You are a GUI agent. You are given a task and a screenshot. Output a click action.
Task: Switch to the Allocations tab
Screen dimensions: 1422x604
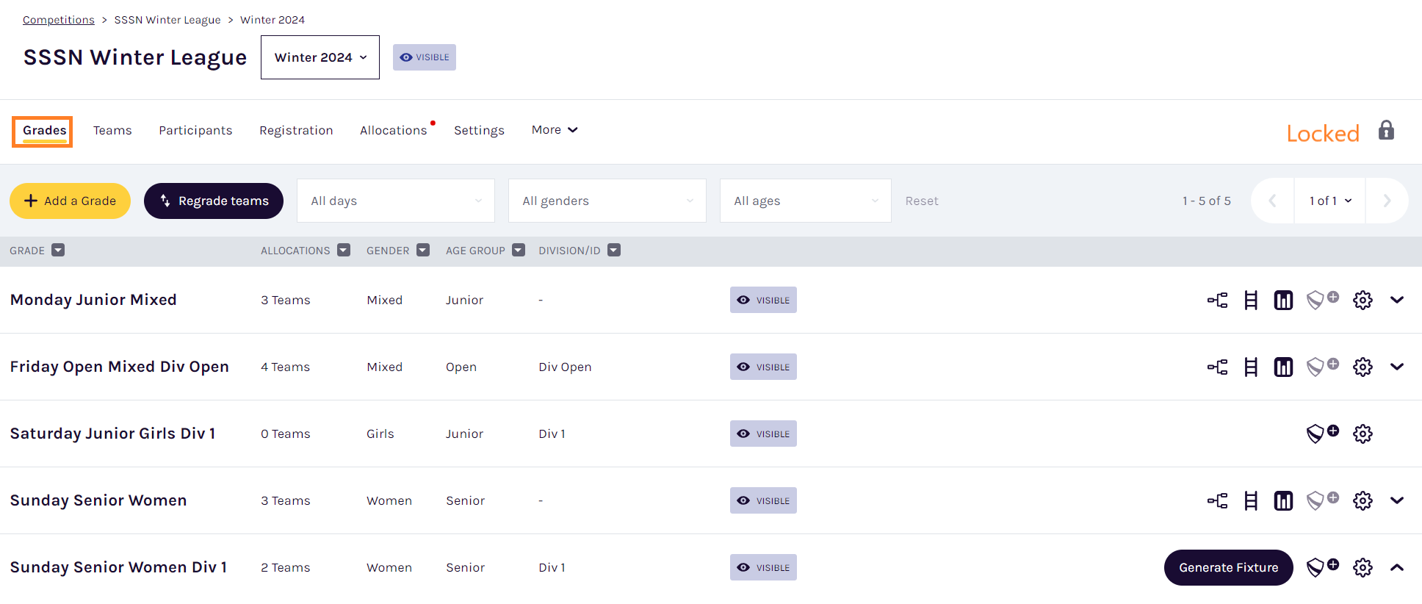pyautogui.click(x=394, y=130)
